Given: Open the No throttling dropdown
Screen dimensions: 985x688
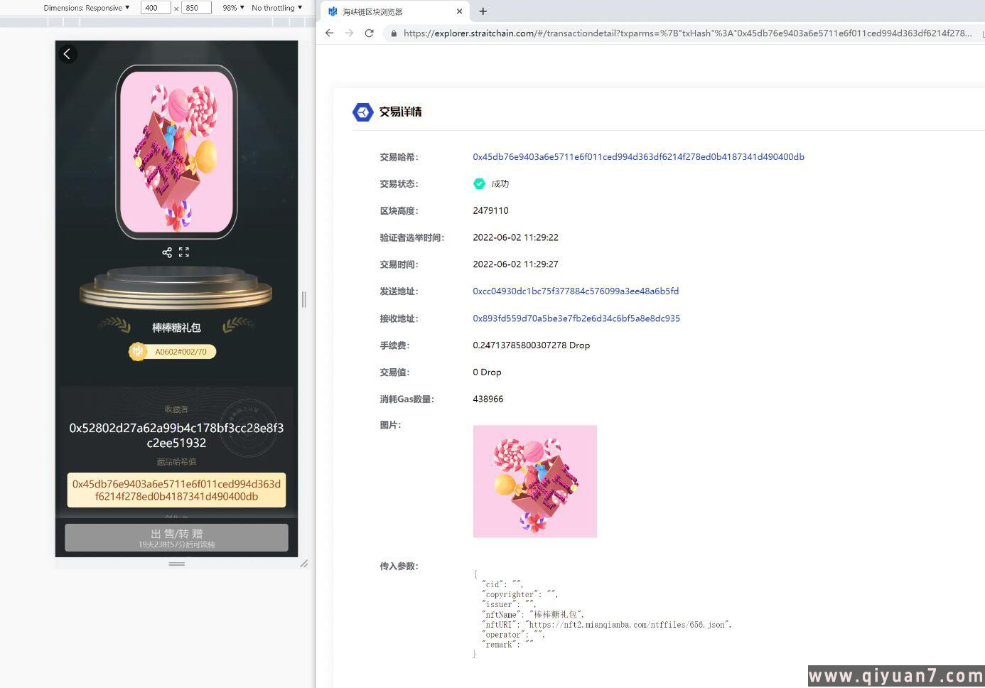Looking at the screenshot, I should click(276, 8).
